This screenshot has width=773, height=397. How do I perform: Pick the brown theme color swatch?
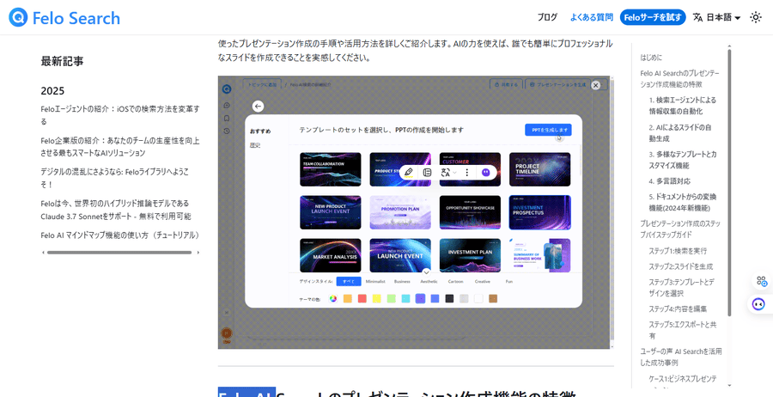493,298
